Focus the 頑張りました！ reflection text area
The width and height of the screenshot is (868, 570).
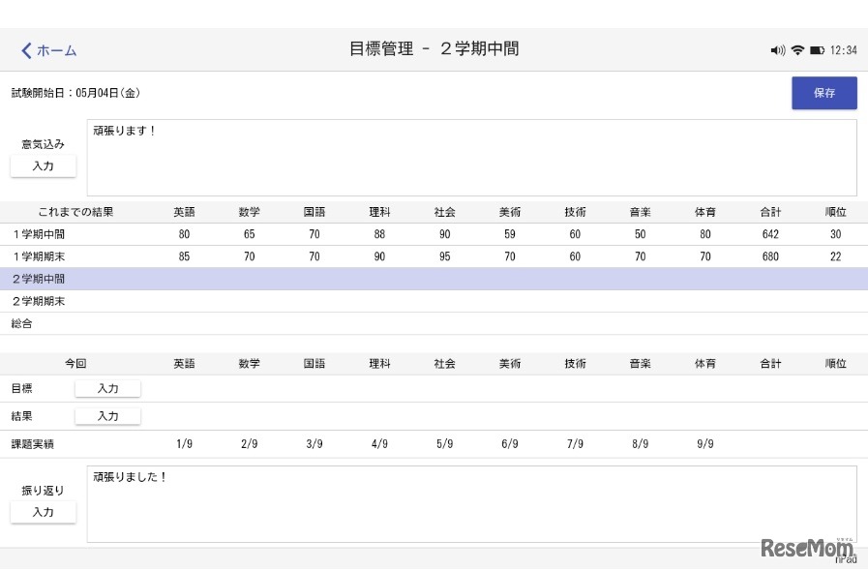471,504
